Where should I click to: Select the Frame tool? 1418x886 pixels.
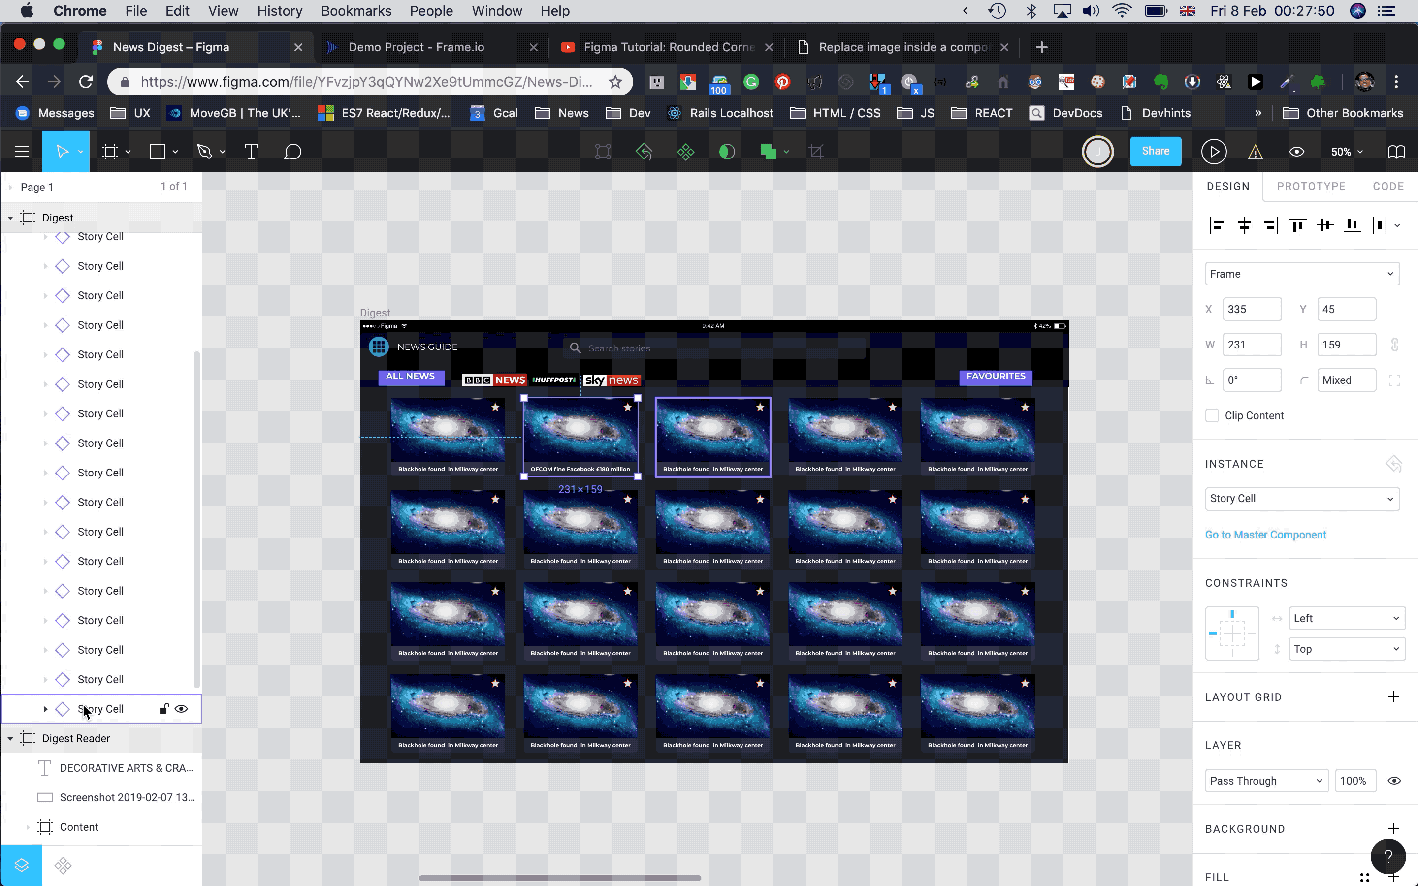[x=110, y=152]
